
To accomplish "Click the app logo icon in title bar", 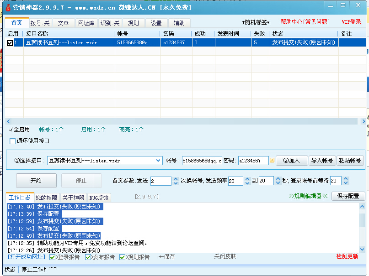I will pos(8,7).
